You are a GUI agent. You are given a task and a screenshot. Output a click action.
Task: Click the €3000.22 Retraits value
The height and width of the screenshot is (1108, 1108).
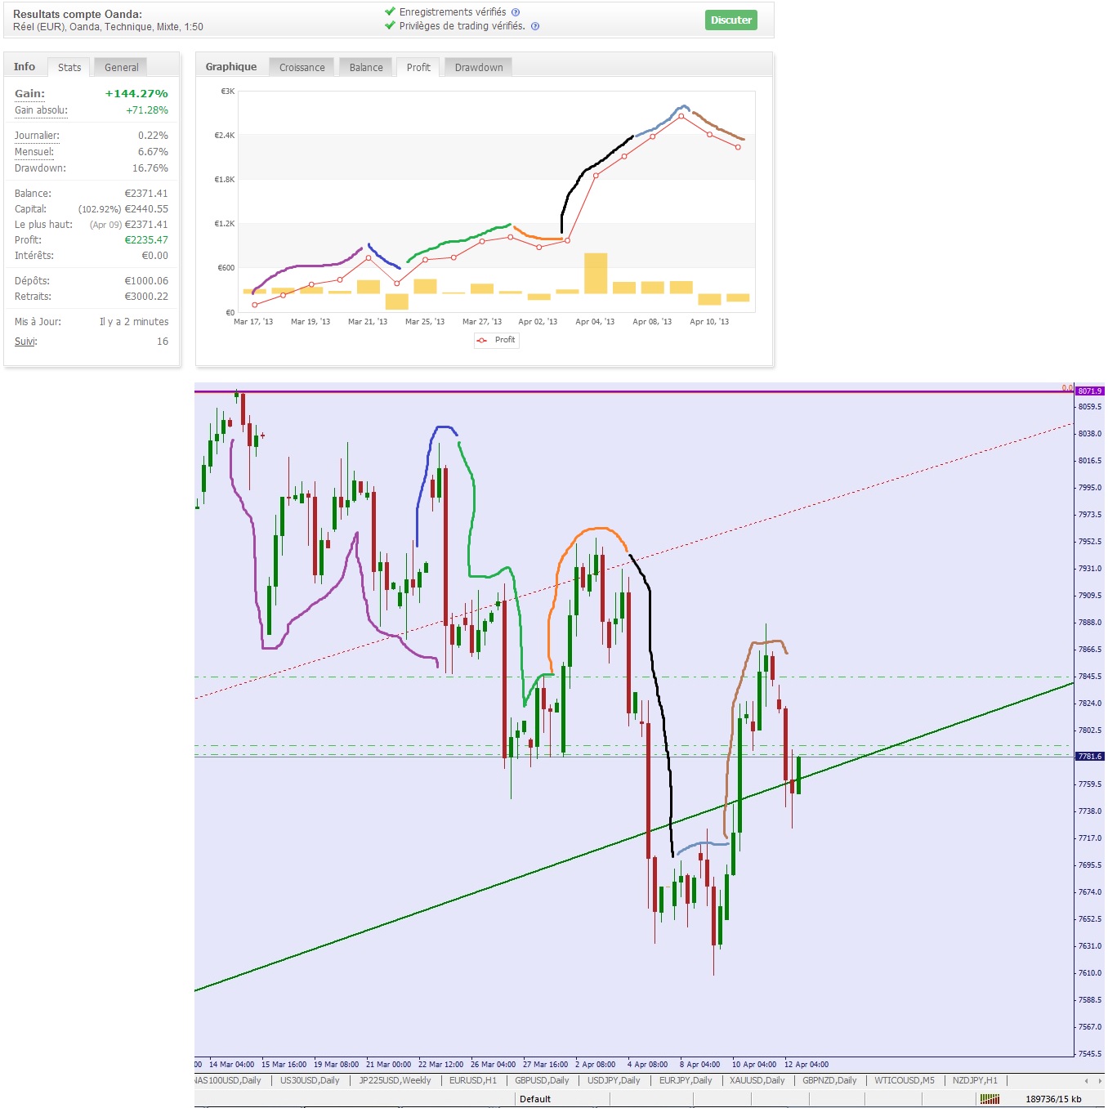[146, 297]
